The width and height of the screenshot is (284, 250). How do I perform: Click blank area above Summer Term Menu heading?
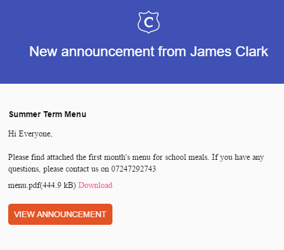pos(142,97)
